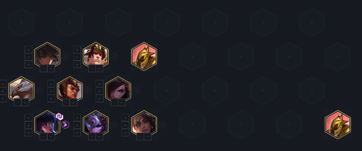Add top item slot for dark-haired tattooed champion
362x151 pixels.
[x=28, y=50]
